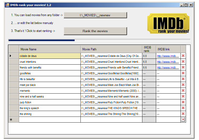The height and width of the screenshot is (140, 199).
Task: Maximize the IMDb rank your movies window
Action: pos(186,5)
